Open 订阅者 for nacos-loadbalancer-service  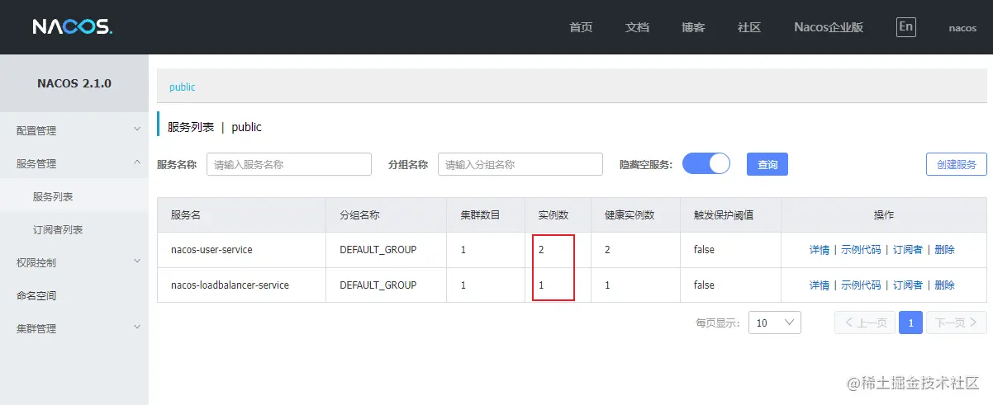tap(908, 285)
